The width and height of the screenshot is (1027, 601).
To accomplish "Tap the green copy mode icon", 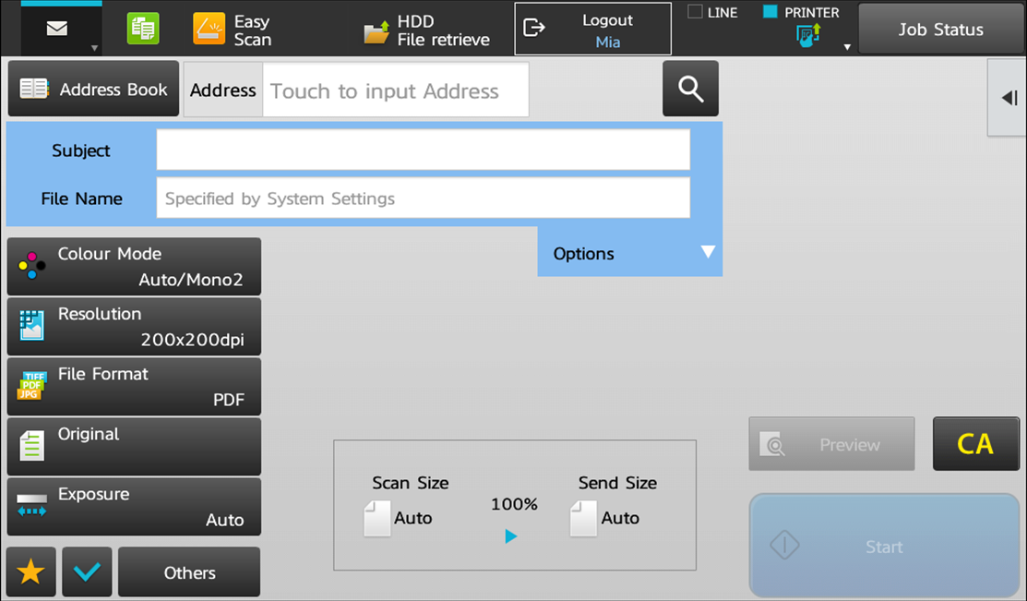I will click(143, 29).
